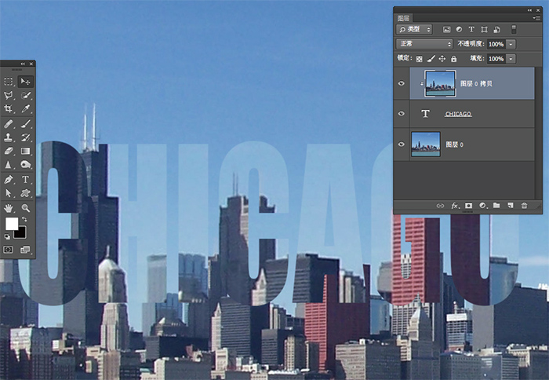The width and height of the screenshot is (549, 380).
Task: Toggle lock image pixels
Action: click(x=431, y=59)
